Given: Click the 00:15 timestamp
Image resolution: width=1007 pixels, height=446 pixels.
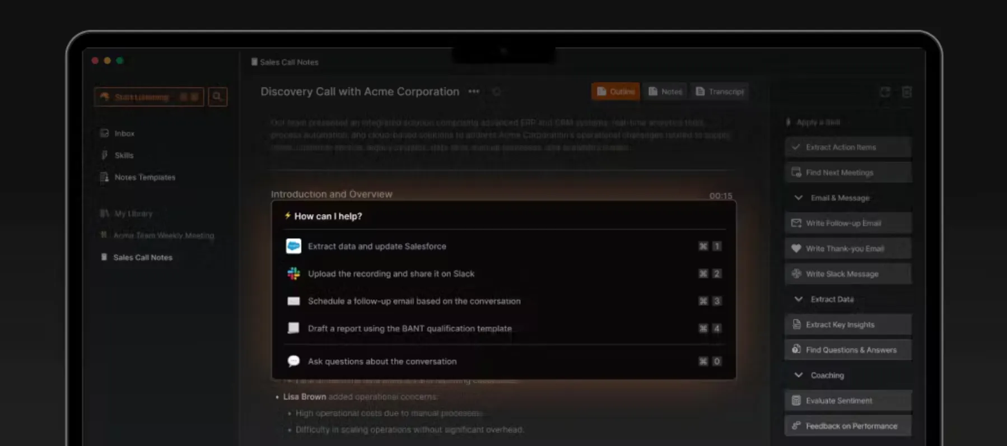Looking at the screenshot, I should point(721,196).
